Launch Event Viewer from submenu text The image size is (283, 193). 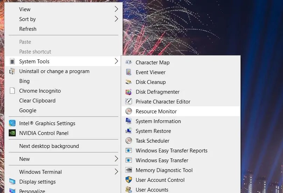[x=151, y=72]
